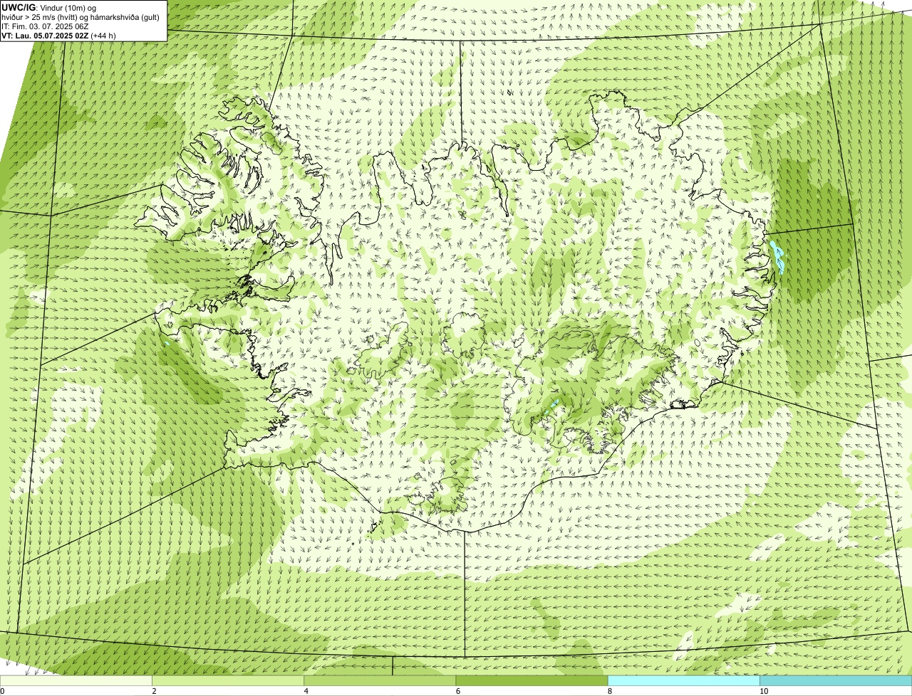This screenshot has height=696, width=912.
Task: Click the 'VT: Lau. 05.07.2025 02Z (+44 h)' line
Action: pos(59,36)
